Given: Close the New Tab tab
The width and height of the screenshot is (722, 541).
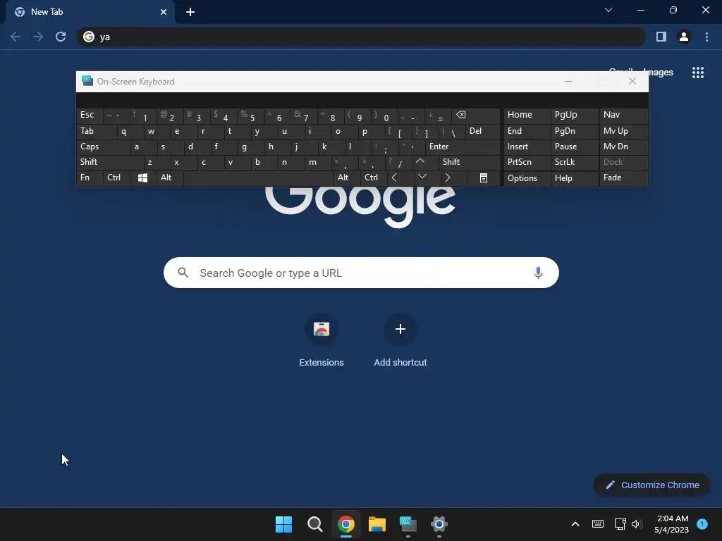Looking at the screenshot, I should point(164,12).
